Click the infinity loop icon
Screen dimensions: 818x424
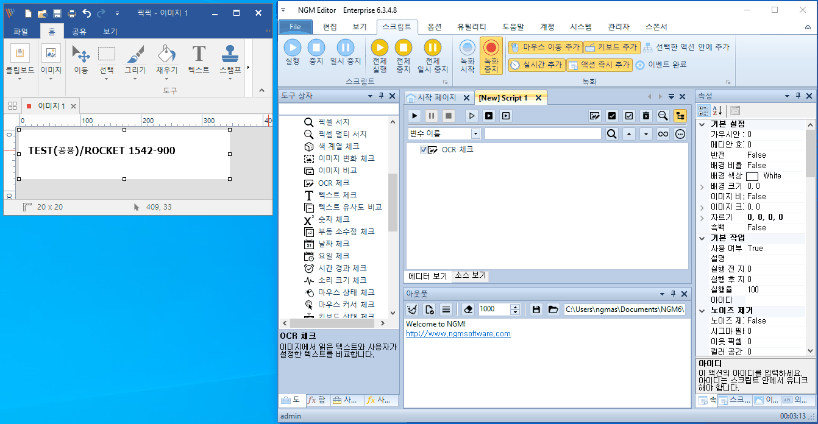click(x=663, y=133)
